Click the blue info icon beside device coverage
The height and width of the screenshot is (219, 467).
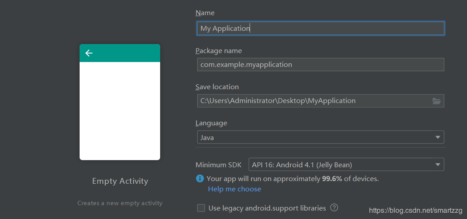coord(200,179)
